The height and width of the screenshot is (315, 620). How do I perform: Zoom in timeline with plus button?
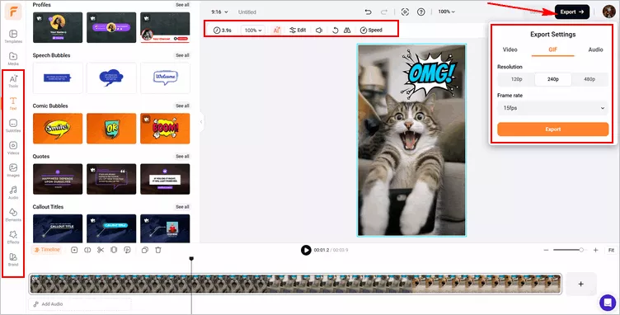tap(595, 250)
